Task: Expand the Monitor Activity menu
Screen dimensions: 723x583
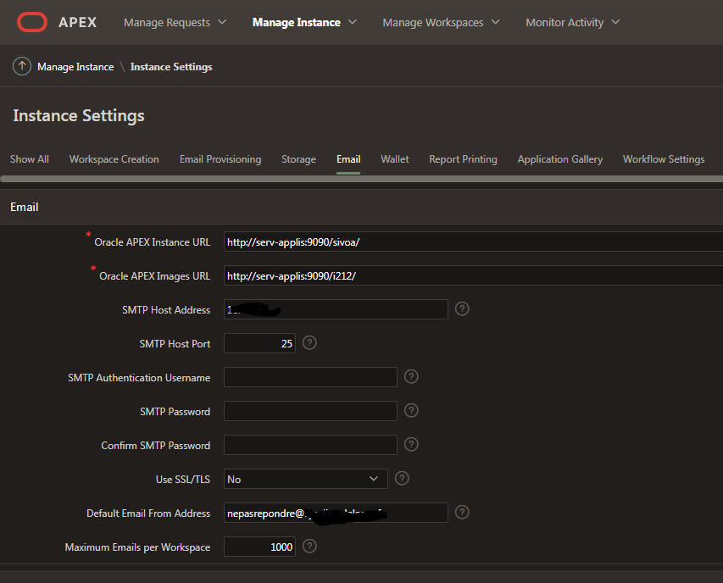Action: (x=571, y=22)
